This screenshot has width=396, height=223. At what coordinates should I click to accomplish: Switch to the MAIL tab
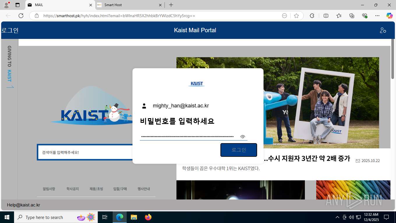pos(60,5)
